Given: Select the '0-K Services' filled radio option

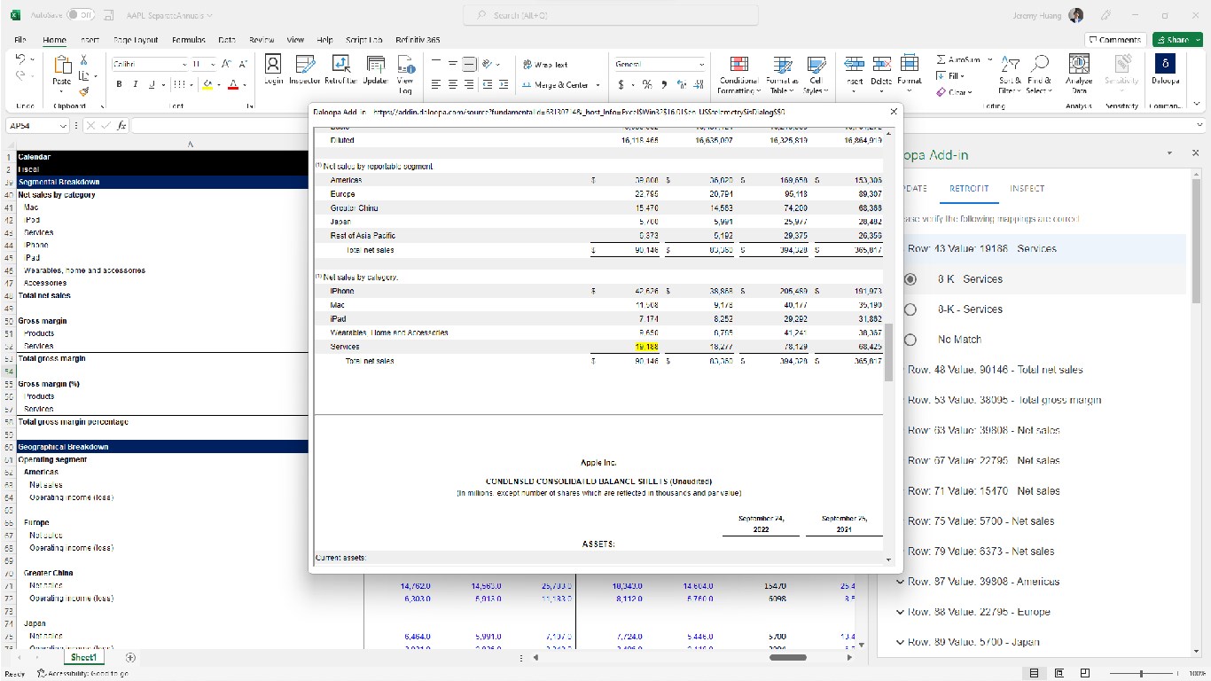Looking at the screenshot, I should tap(910, 279).
